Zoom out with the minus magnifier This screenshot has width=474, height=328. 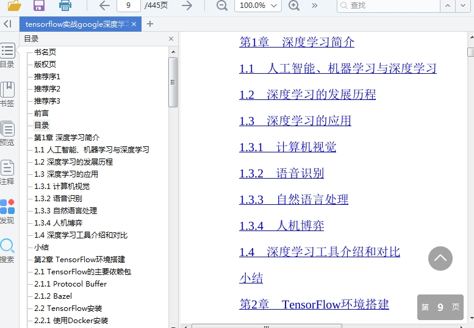tap(222, 5)
